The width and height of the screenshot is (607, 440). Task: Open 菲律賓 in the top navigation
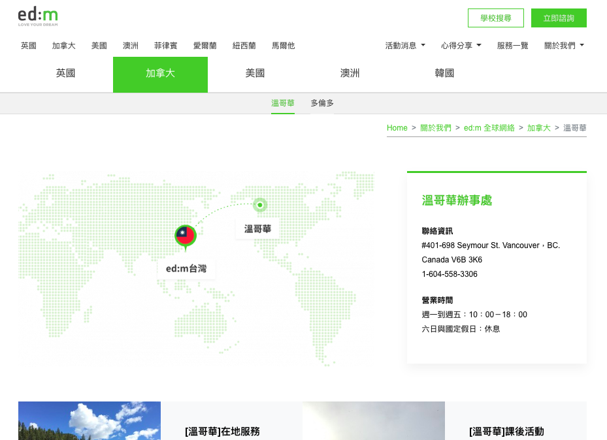[x=166, y=46]
